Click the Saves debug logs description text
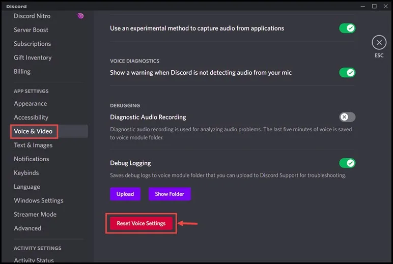The image size is (393, 264). 228,175
